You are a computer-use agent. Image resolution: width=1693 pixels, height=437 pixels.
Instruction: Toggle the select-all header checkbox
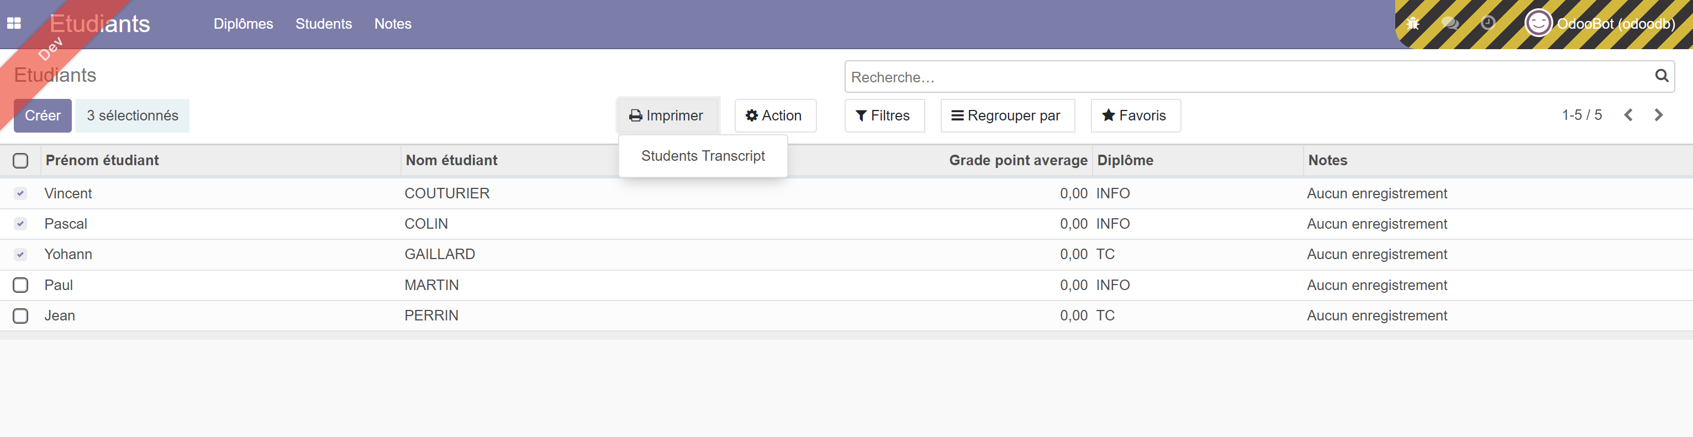point(20,161)
